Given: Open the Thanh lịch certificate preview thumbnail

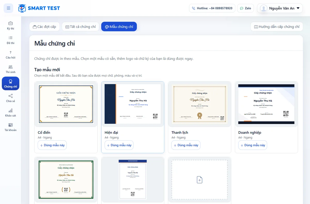Looking at the screenshot, I should 199,104.
